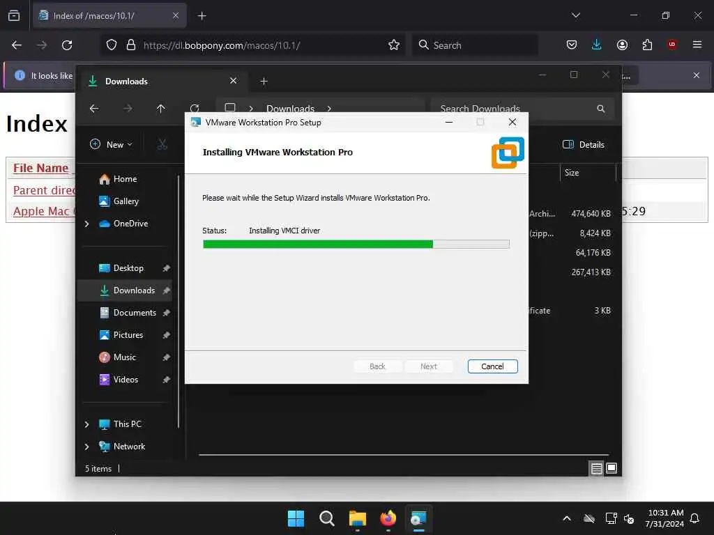This screenshot has width=714, height=535.
Task: Open Pictures in File Explorer sidebar
Action: [121, 335]
